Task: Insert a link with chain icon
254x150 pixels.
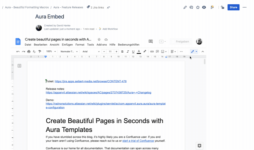Action: point(152,52)
